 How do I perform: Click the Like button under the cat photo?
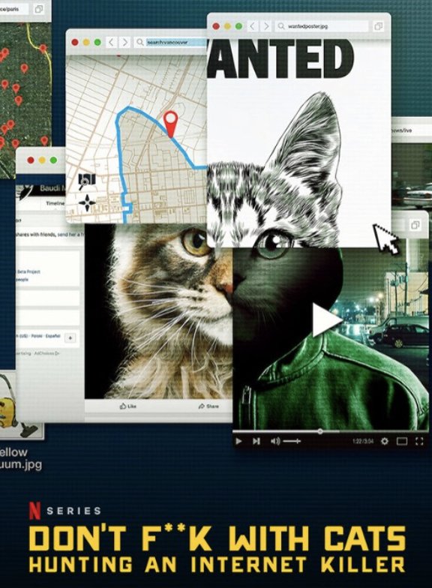point(127,406)
